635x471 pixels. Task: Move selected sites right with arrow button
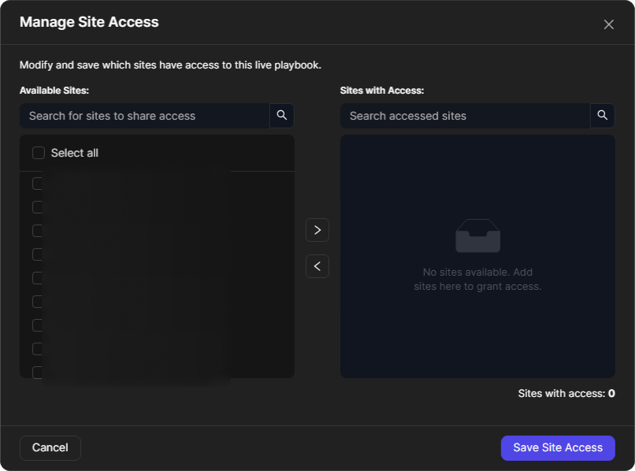coord(317,230)
